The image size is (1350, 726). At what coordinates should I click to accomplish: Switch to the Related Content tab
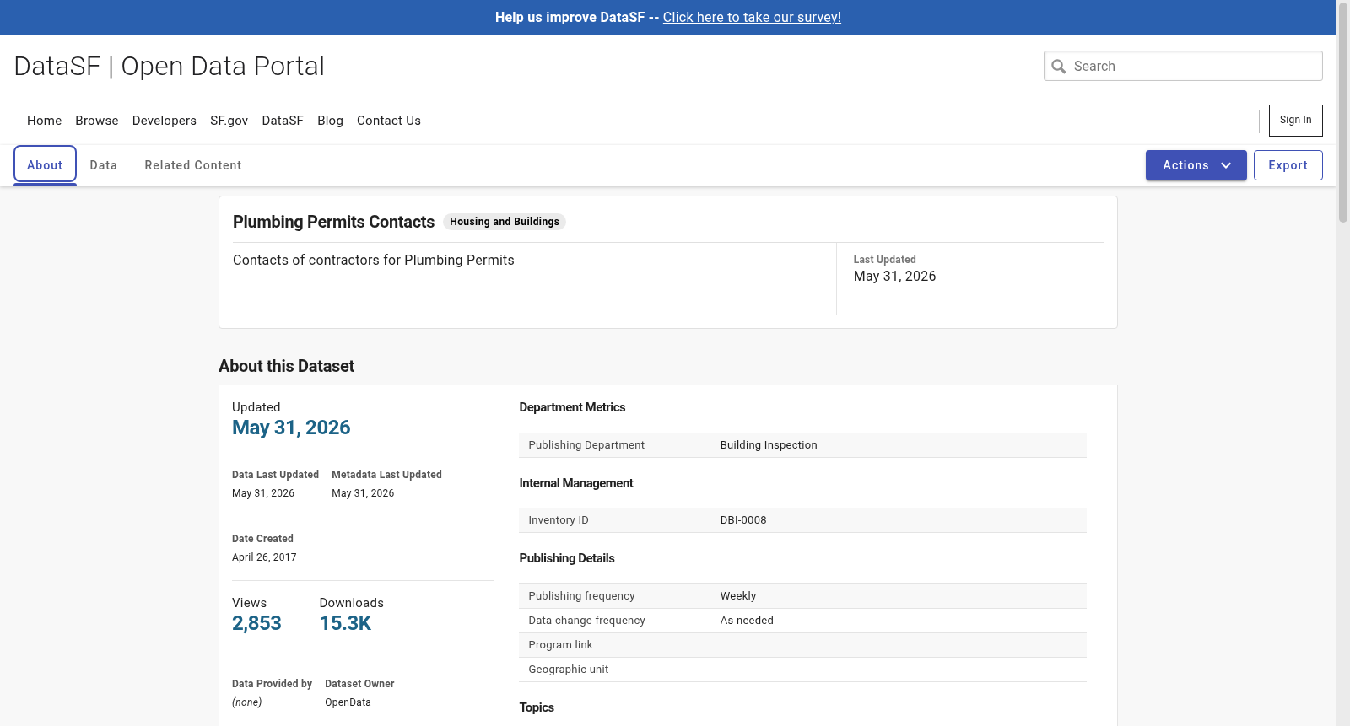193,165
